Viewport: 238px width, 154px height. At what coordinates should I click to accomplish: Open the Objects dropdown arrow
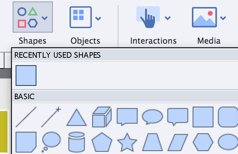(x=98, y=18)
